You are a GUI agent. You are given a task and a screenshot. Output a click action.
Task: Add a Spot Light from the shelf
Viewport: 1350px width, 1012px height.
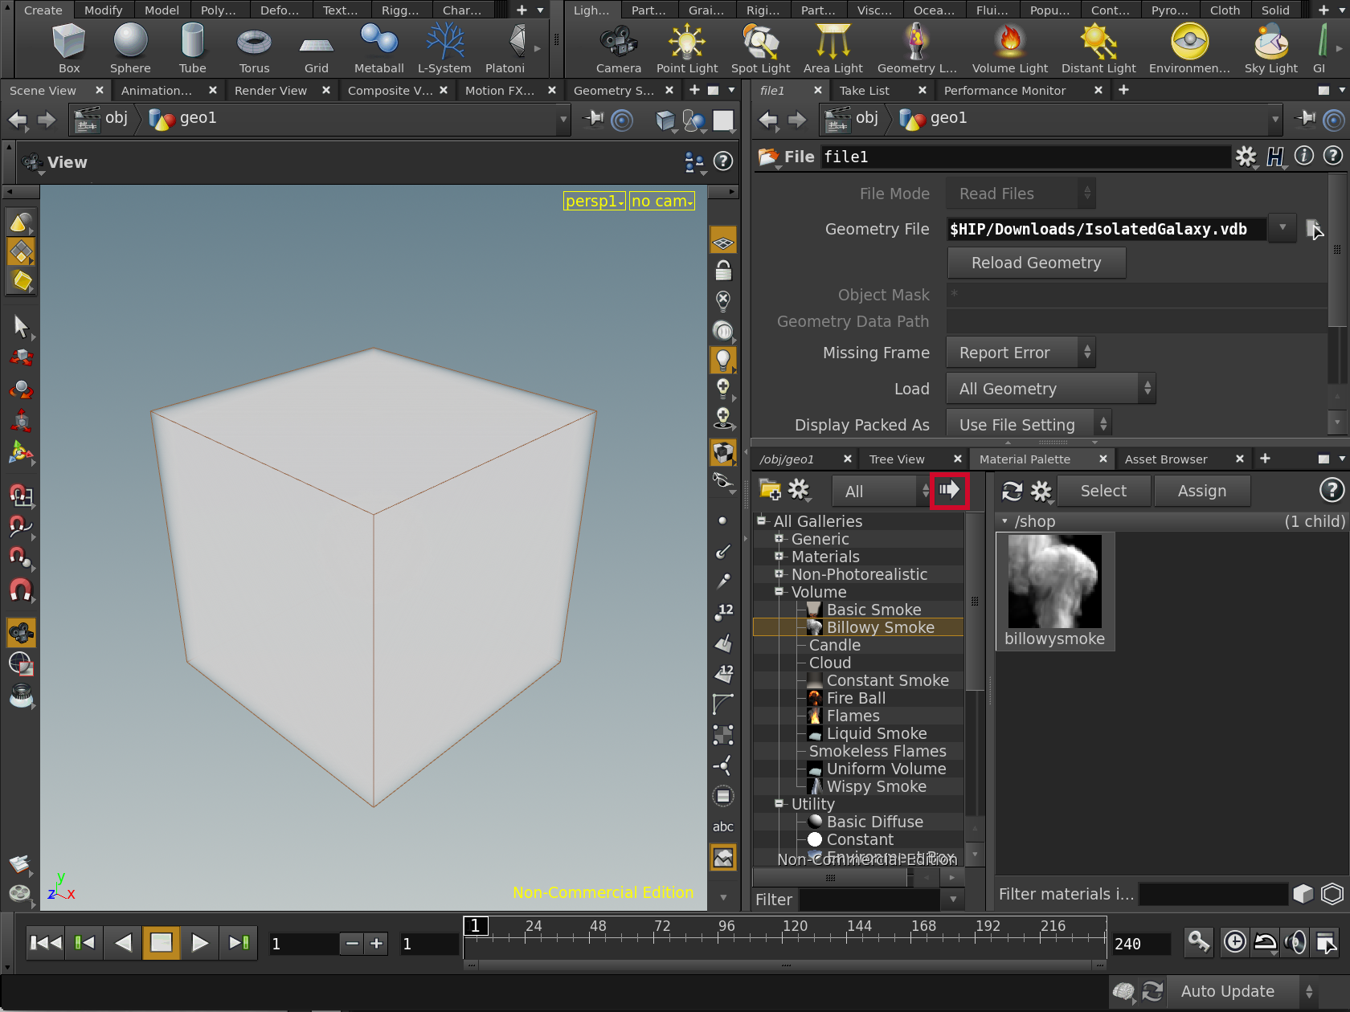tap(760, 48)
